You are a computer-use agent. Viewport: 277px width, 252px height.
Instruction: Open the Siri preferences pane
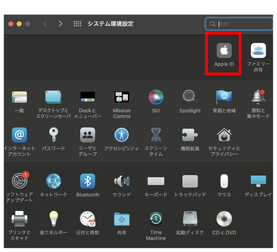pyautogui.click(x=156, y=97)
